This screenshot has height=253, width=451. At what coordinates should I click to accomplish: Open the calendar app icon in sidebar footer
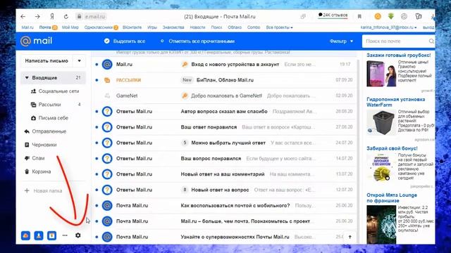(51, 235)
